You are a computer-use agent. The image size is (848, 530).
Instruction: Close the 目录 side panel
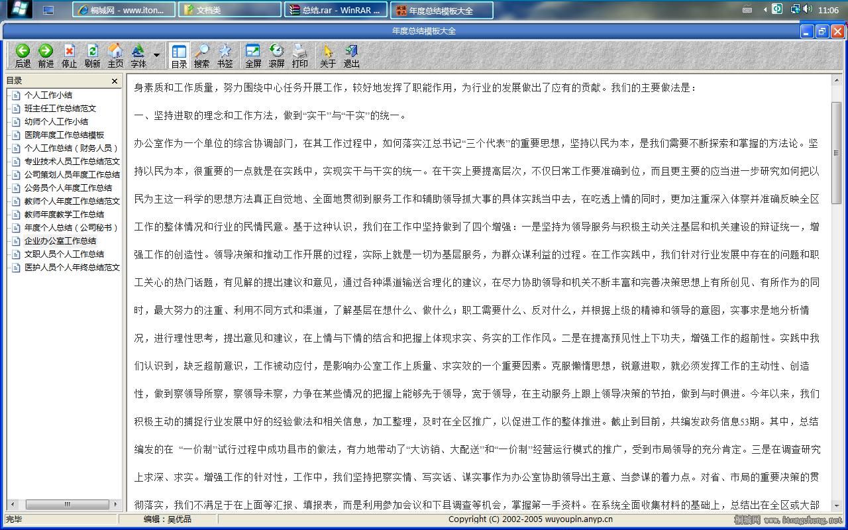pos(115,81)
